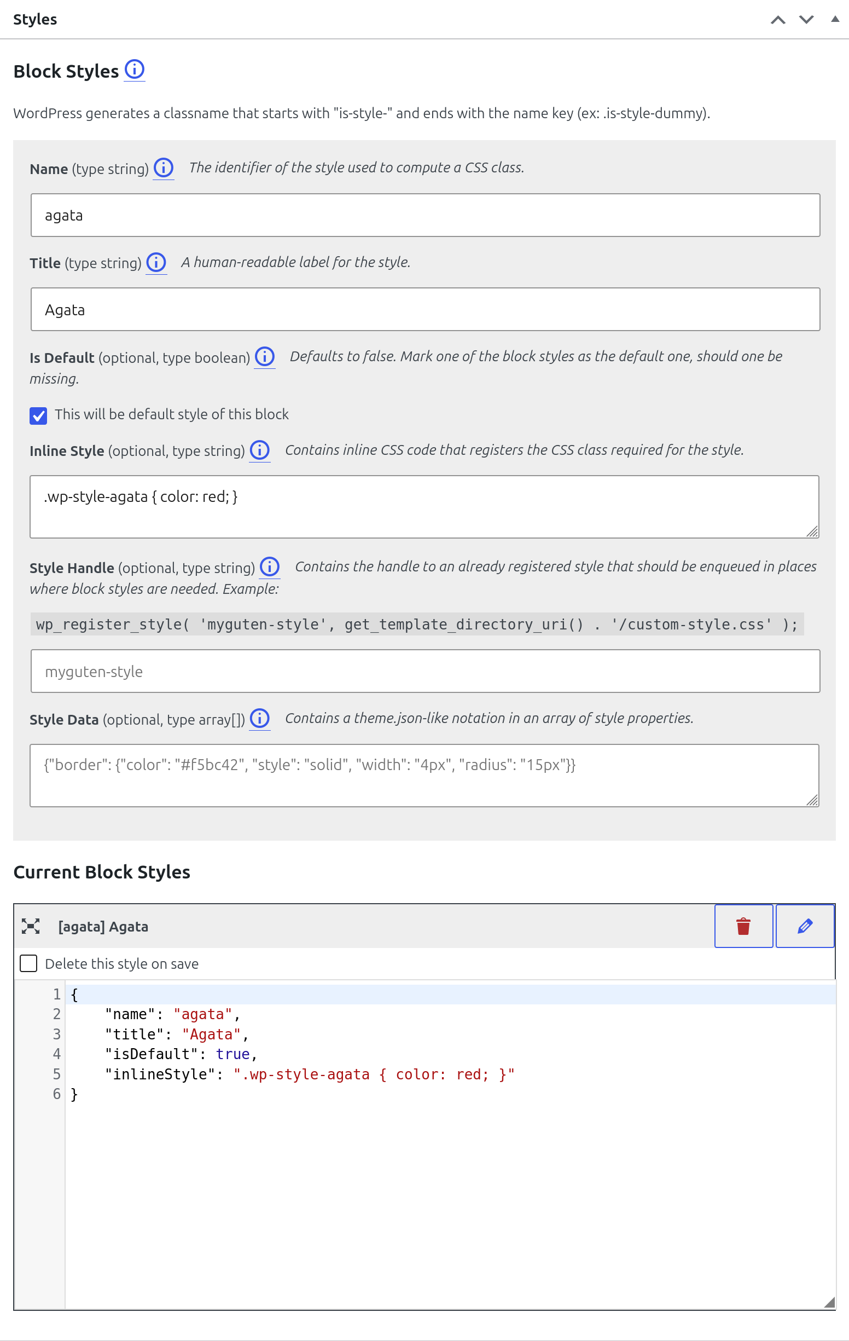Click info icon beside Style Handle label
Screen dimensions: 849x1341
[270, 567]
